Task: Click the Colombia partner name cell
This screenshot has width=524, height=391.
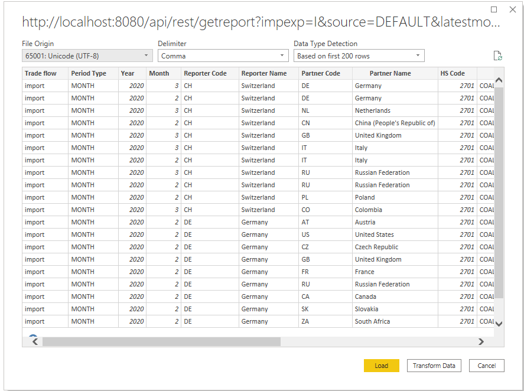Action: coord(395,210)
